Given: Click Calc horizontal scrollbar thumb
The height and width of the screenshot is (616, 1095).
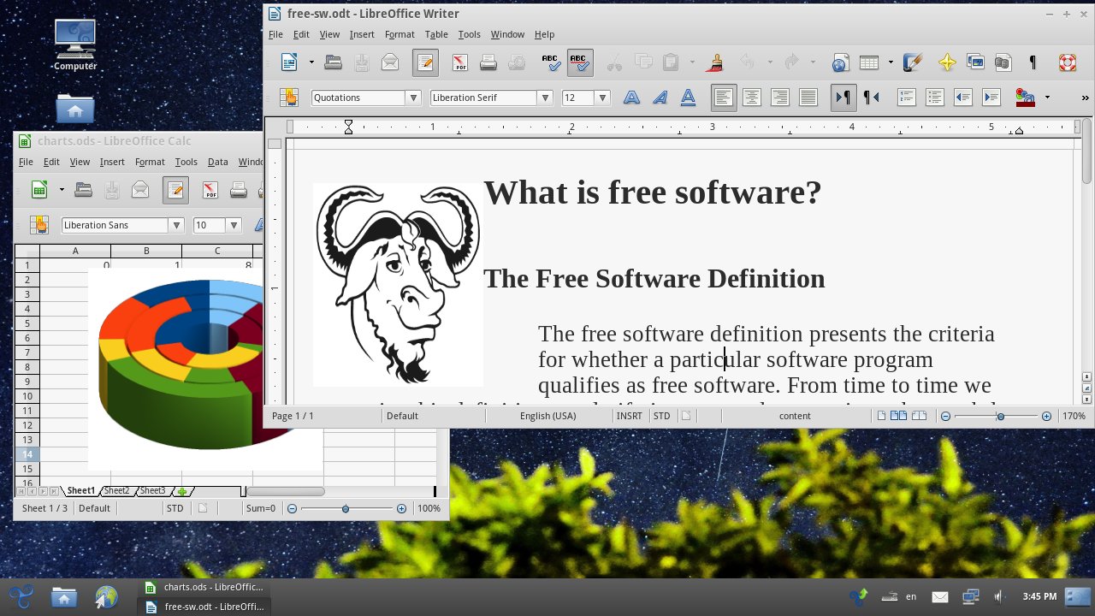Looking at the screenshot, I should [286, 491].
